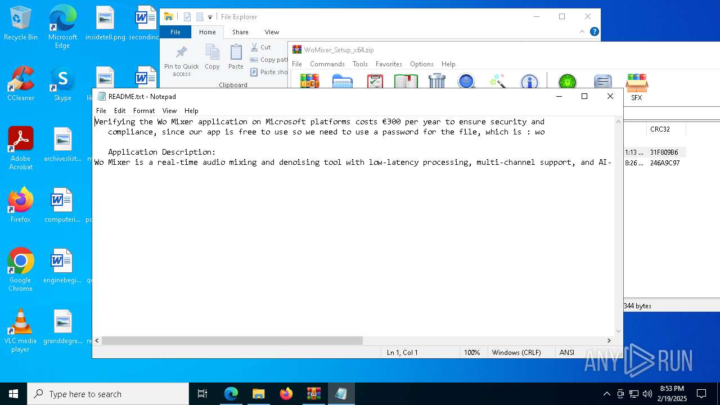
Task: Switch to the Share tab in File Explorer
Action: point(240,32)
